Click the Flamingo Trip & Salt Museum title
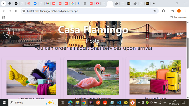 pos(93,99)
